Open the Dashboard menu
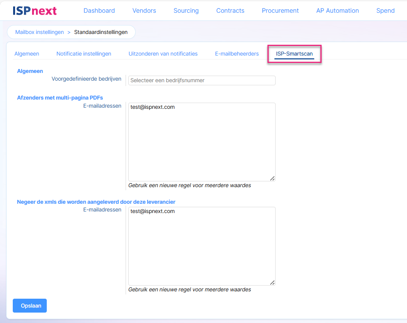The height and width of the screenshot is (323, 407). click(99, 11)
